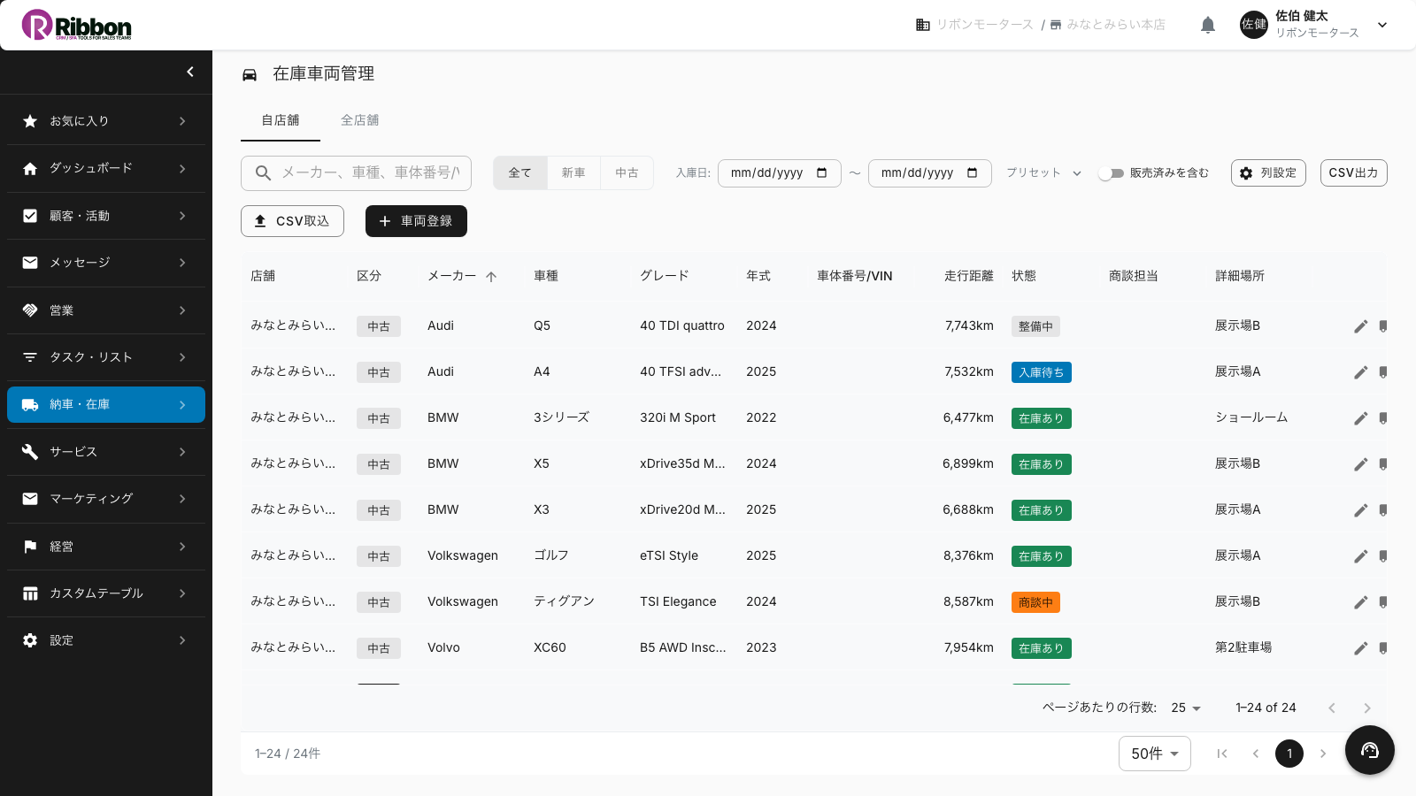
Task: Select the 中古 filter segment
Action: coord(627,172)
